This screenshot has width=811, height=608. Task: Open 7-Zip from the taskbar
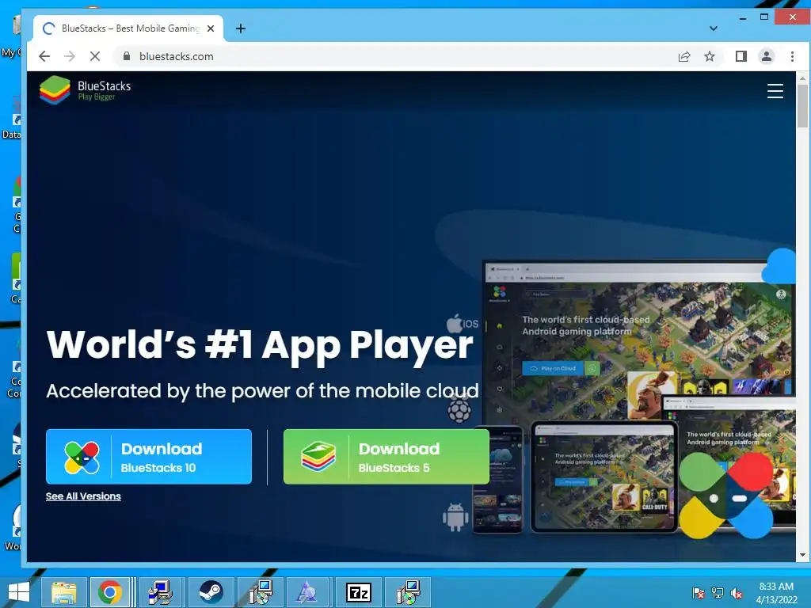point(359,592)
